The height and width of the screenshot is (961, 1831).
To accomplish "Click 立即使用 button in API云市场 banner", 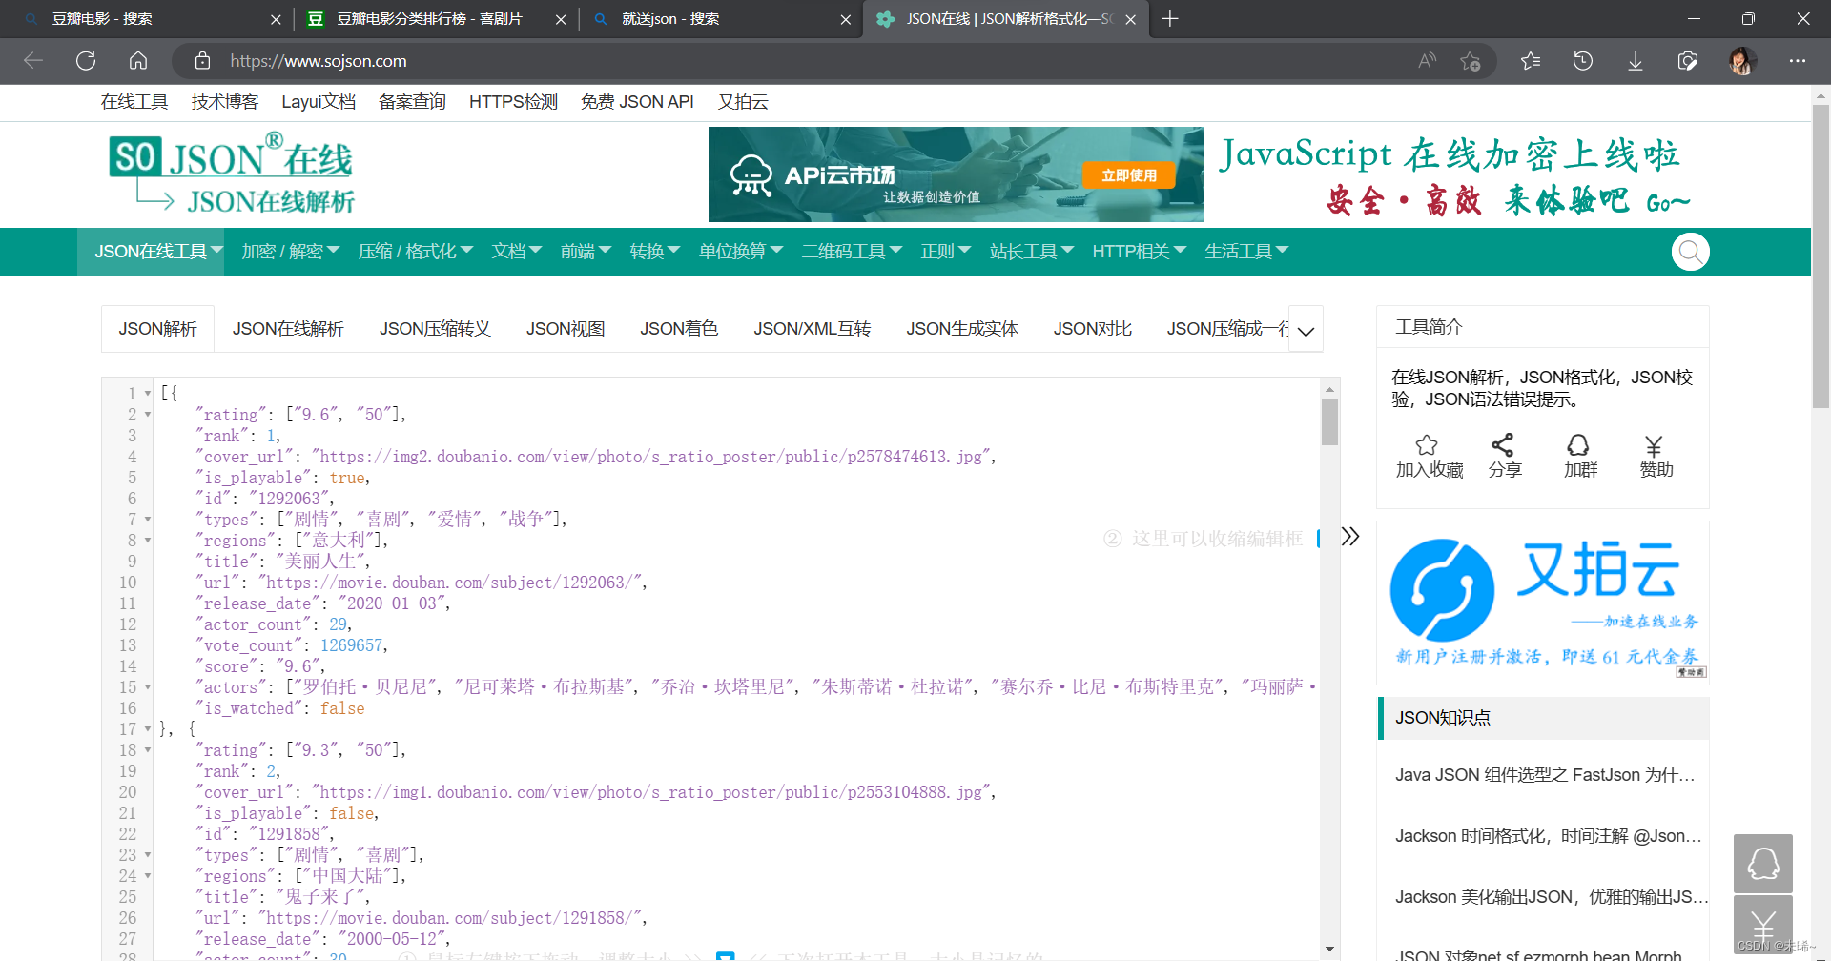I will pyautogui.click(x=1129, y=175).
